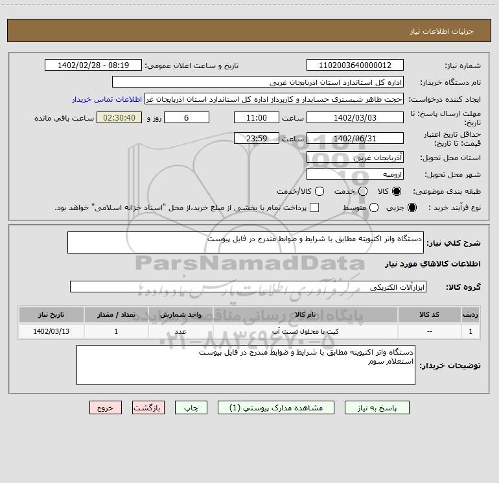Click the تعداد / مقدار column header
The width and height of the screenshot is (499, 483).
(116, 314)
